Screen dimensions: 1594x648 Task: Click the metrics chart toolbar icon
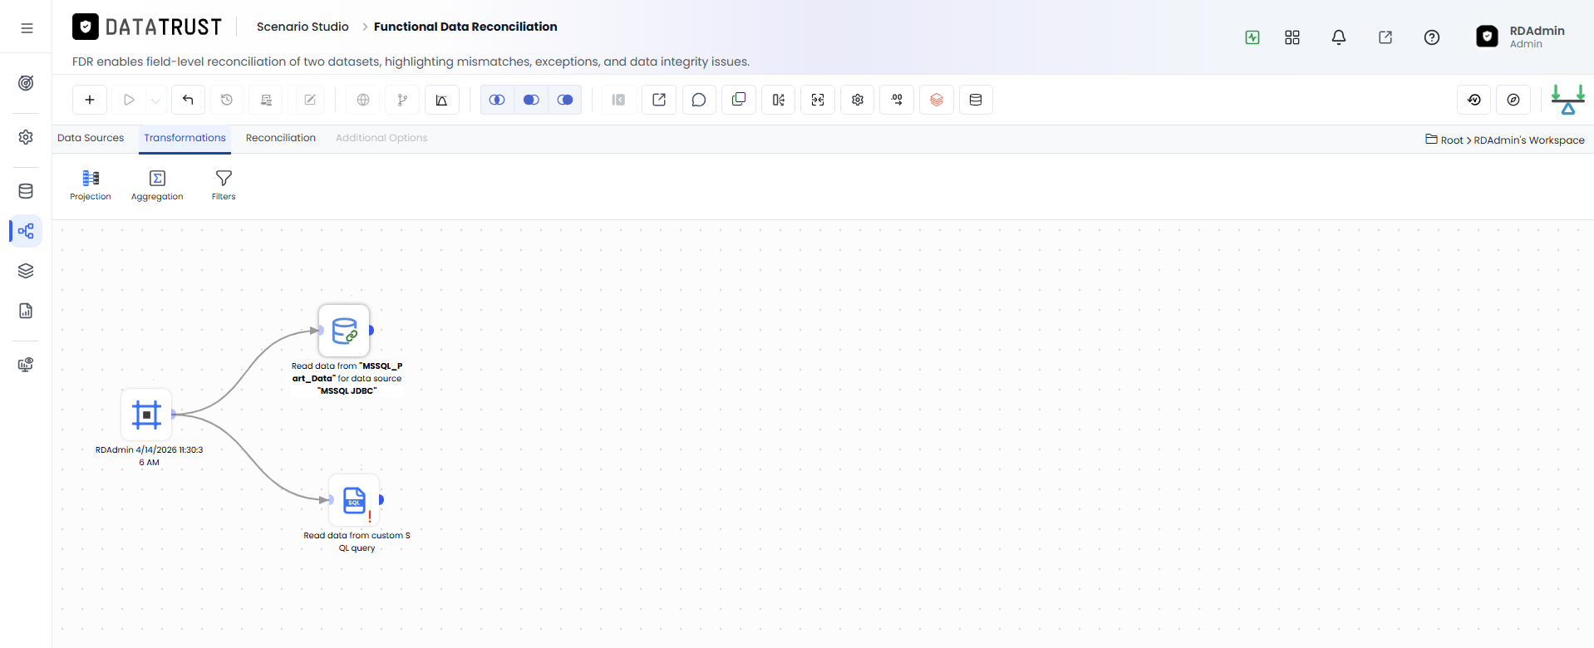coord(442,100)
